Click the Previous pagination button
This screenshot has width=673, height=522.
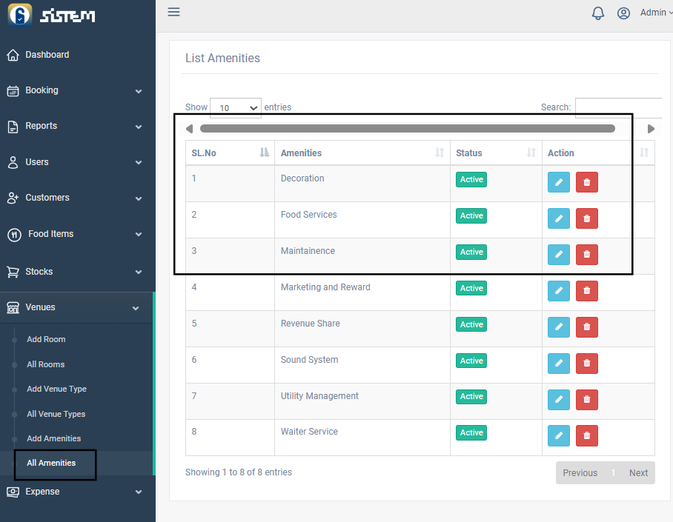tap(580, 472)
